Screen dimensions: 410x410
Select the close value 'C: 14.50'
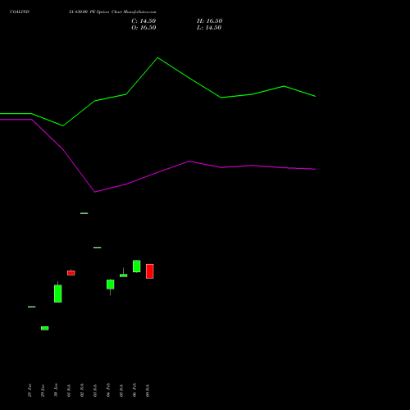tap(143, 21)
